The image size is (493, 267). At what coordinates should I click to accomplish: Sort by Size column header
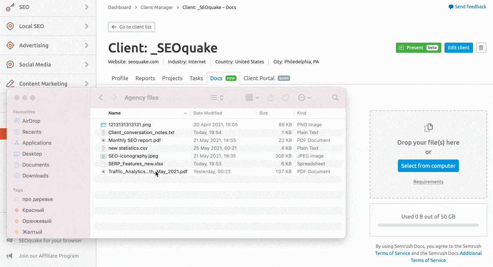click(x=264, y=113)
